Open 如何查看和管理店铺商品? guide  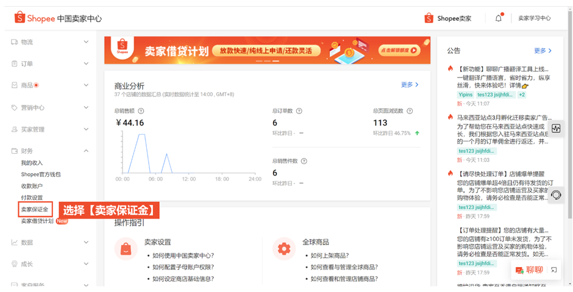(344, 279)
